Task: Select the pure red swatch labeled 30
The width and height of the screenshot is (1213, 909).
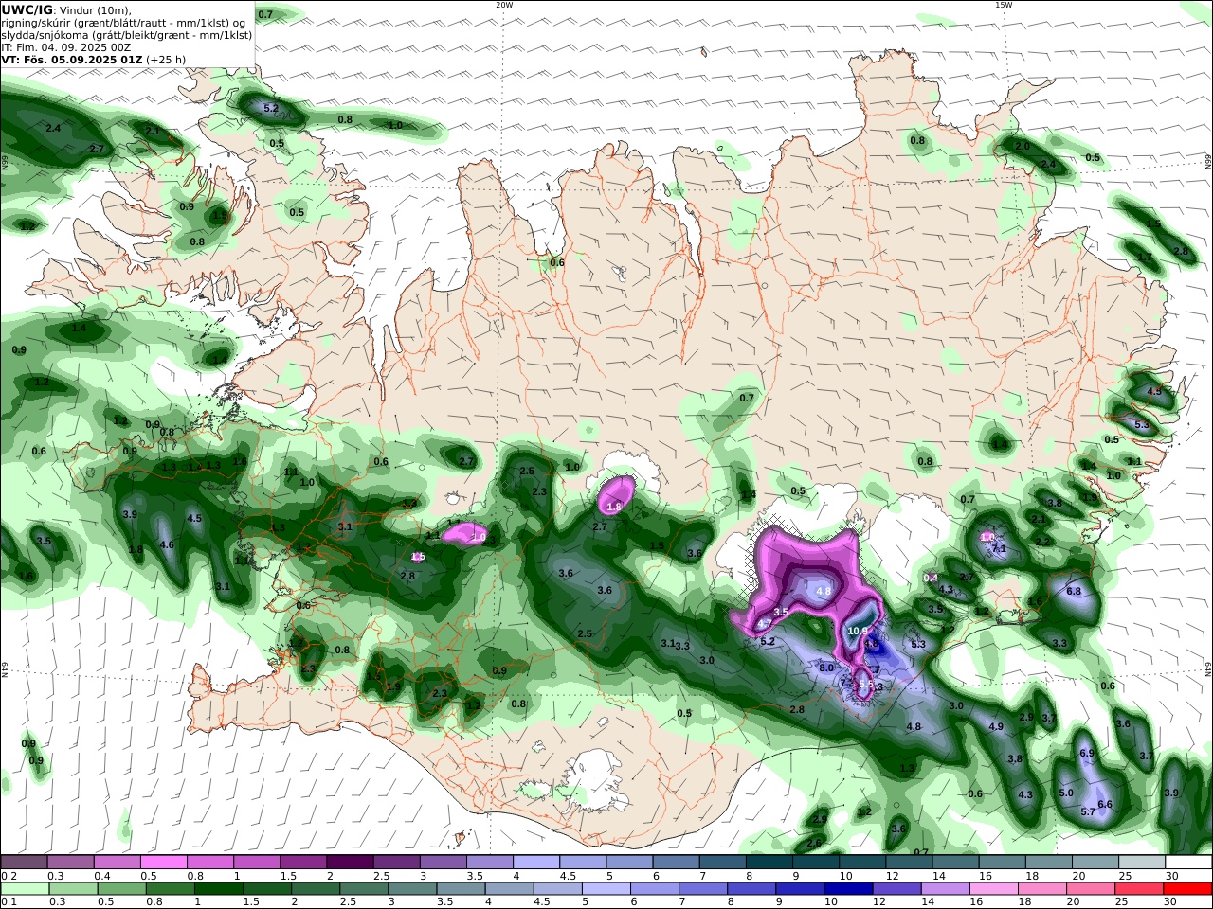Action: coord(1187,889)
